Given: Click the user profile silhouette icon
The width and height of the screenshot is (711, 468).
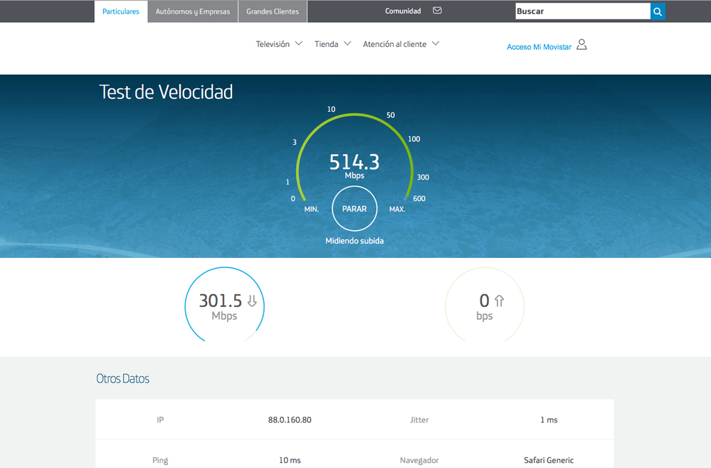Looking at the screenshot, I should [x=581, y=45].
